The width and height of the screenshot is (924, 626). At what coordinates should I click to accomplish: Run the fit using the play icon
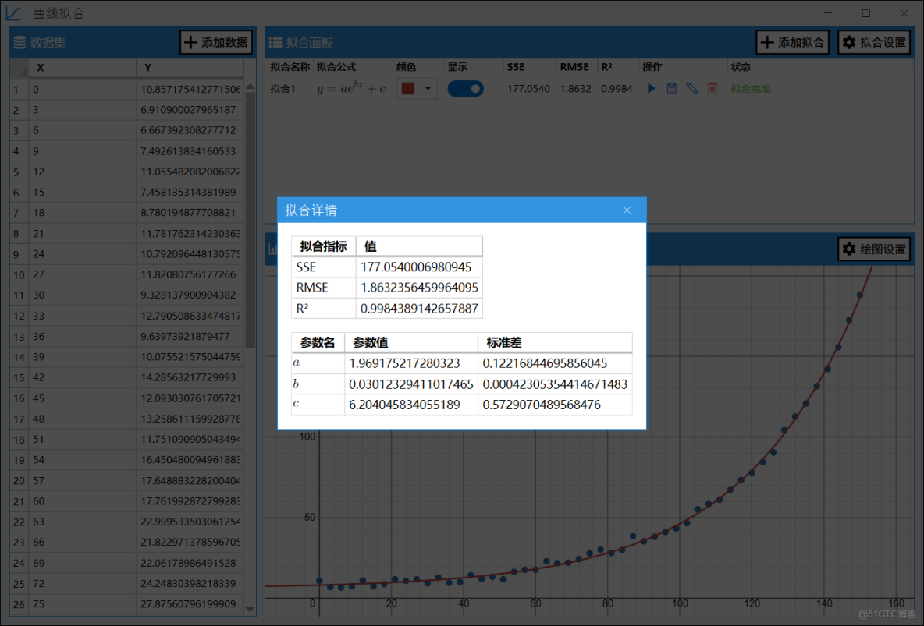click(x=650, y=88)
